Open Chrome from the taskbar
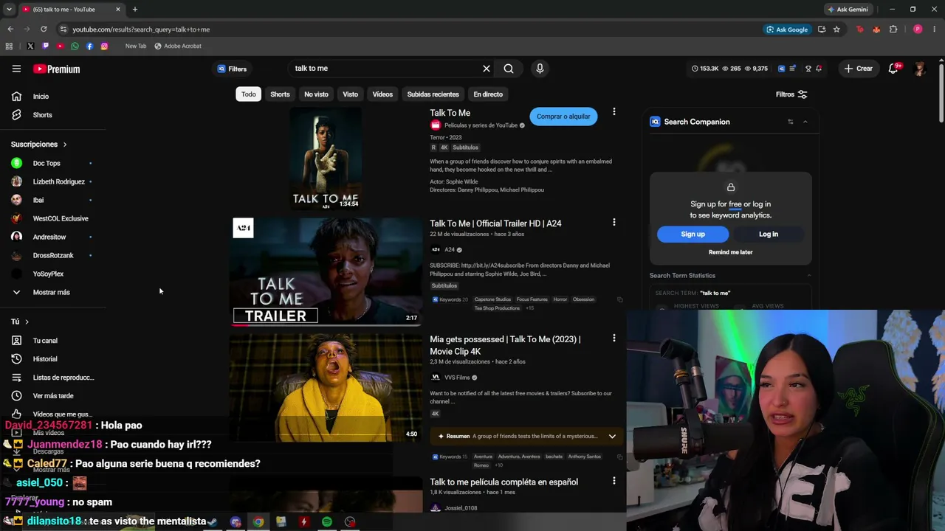Viewport: 945px width, 531px height. click(258, 522)
